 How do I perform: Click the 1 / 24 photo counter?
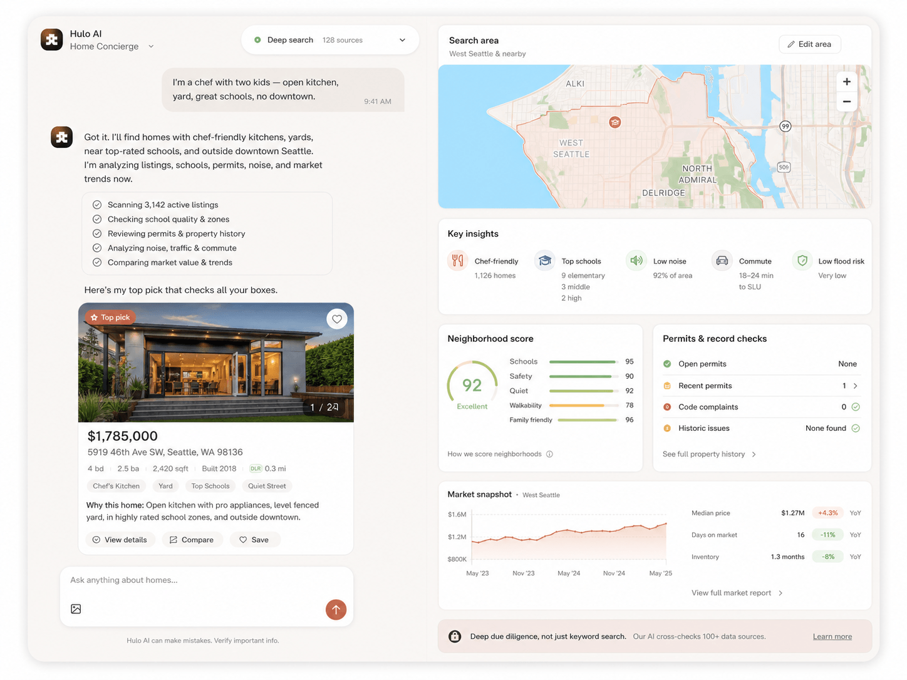coord(324,408)
